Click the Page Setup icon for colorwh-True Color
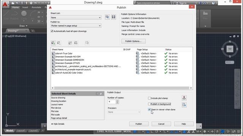The image size is (243, 136). pos(137,53)
